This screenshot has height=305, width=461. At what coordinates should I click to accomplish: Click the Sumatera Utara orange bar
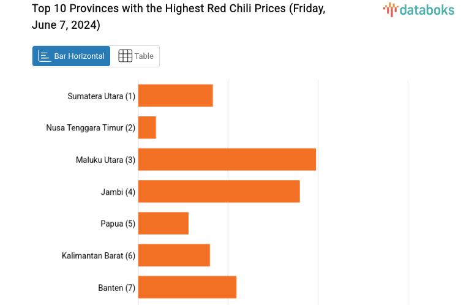[176, 96]
